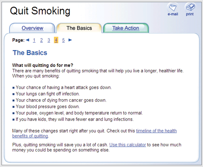Jump to page 3
This screenshot has width=203, height=167.
pyautogui.click(x=49, y=40)
